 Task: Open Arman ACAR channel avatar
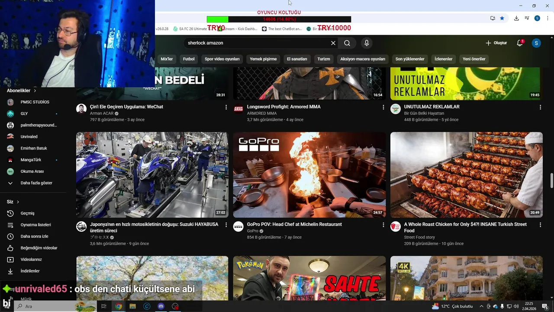coord(81,109)
